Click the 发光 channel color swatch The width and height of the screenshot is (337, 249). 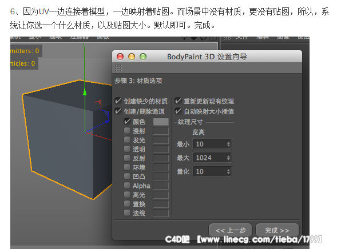[161, 140]
